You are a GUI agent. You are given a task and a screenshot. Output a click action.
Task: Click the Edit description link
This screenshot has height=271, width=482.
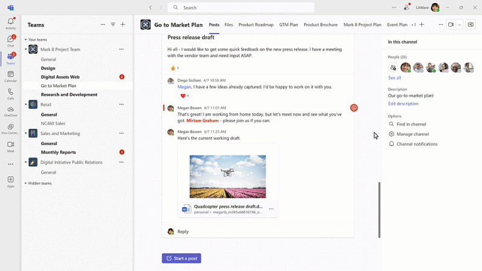(x=403, y=104)
